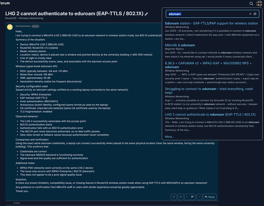264x206 pixels.
Task: Go to Wireless Networking category breadcrumb
Action: (31, 18)
